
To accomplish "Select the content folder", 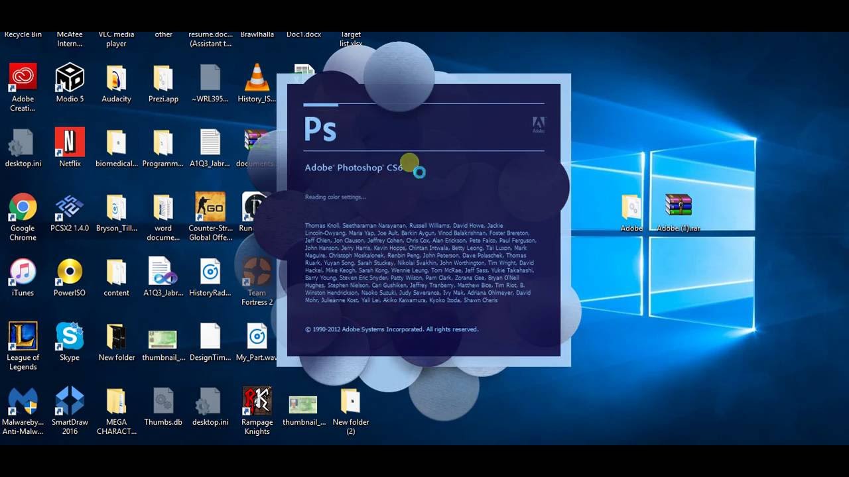I will tap(116, 272).
